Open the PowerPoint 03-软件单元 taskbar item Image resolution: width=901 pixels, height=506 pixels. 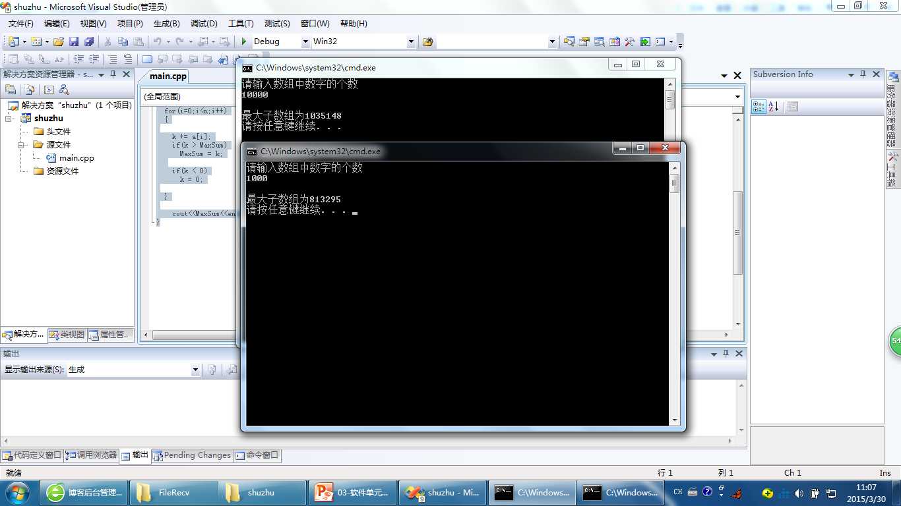tap(353, 493)
